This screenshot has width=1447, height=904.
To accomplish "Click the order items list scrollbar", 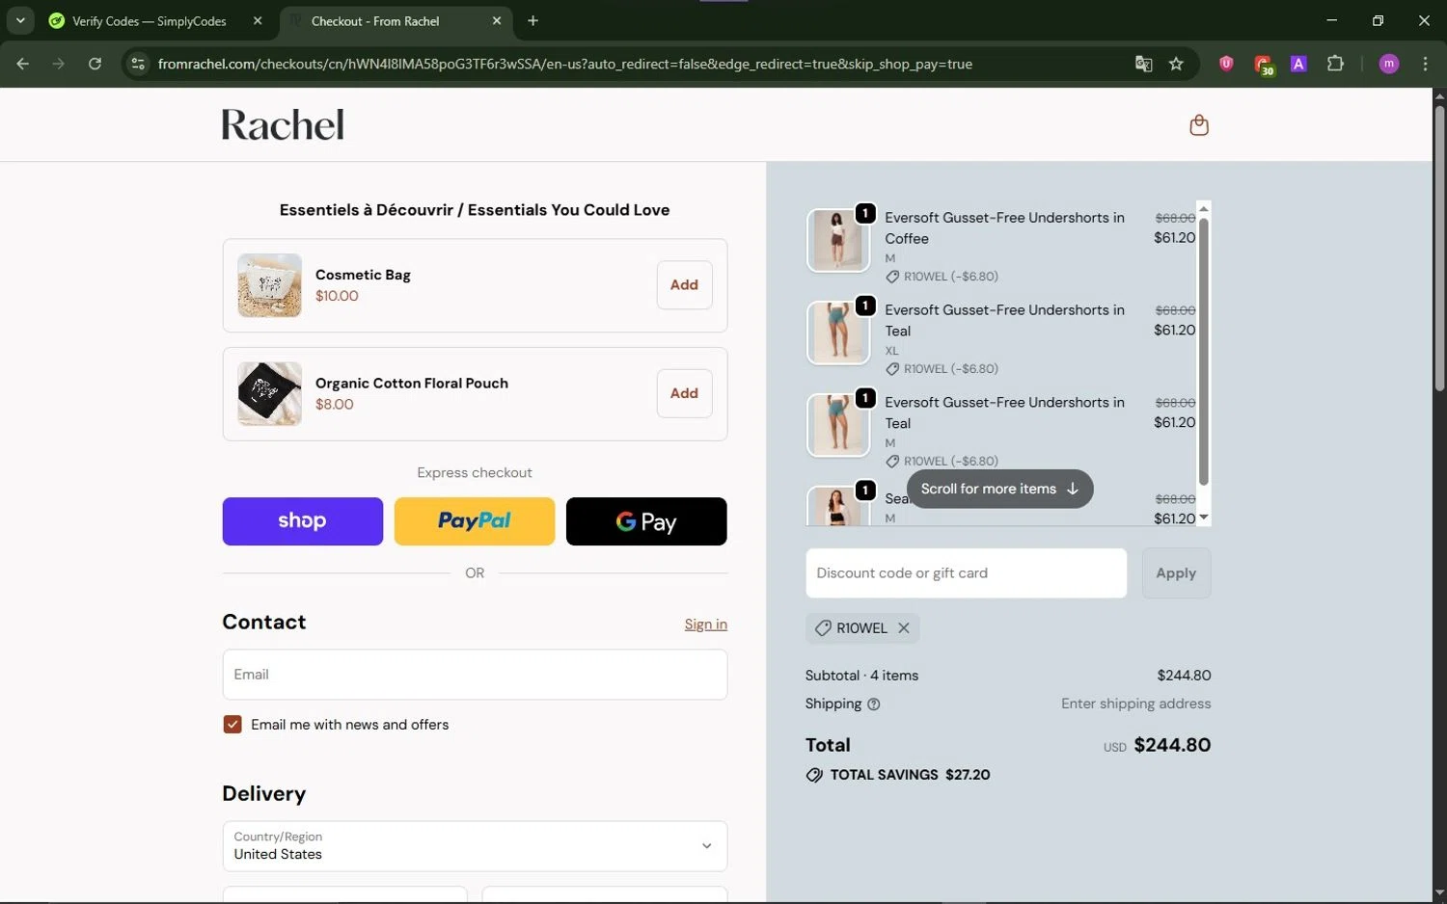I will click(1203, 353).
